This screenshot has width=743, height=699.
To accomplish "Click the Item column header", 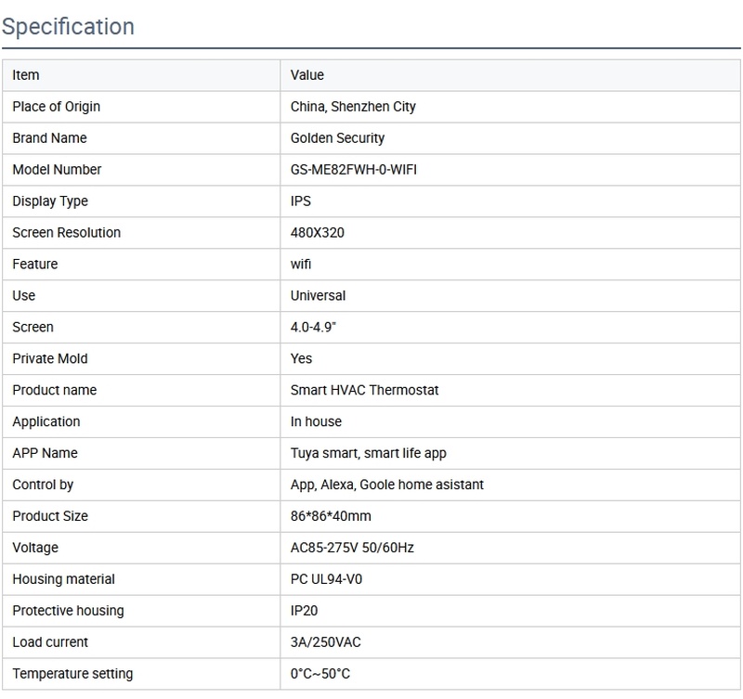I will [26, 75].
